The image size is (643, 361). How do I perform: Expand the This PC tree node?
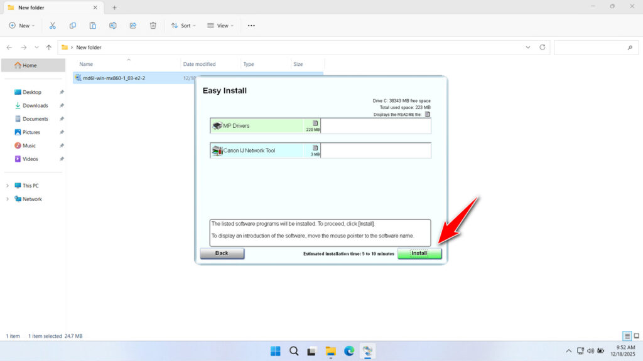8,186
